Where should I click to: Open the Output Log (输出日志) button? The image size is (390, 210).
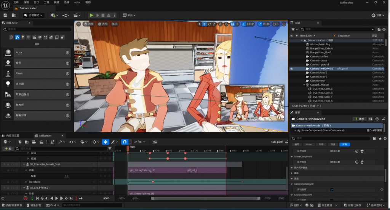click(x=34, y=205)
